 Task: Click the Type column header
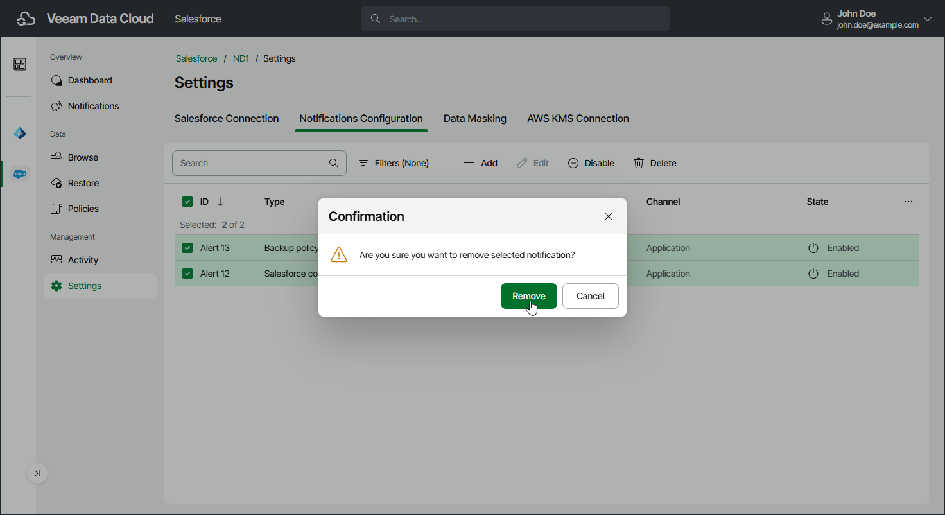tap(274, 202)
